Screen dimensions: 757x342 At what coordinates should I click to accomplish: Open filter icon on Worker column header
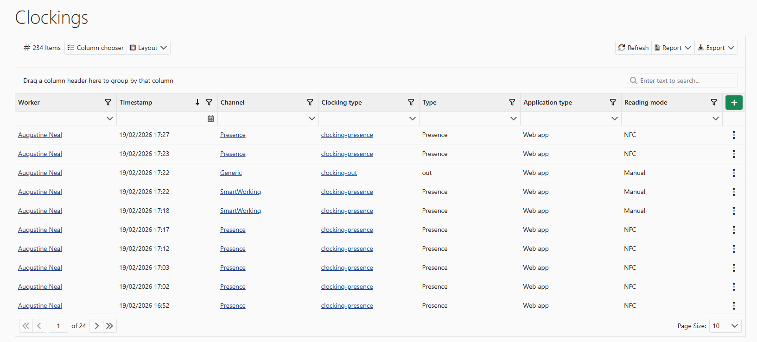point(108,102)
